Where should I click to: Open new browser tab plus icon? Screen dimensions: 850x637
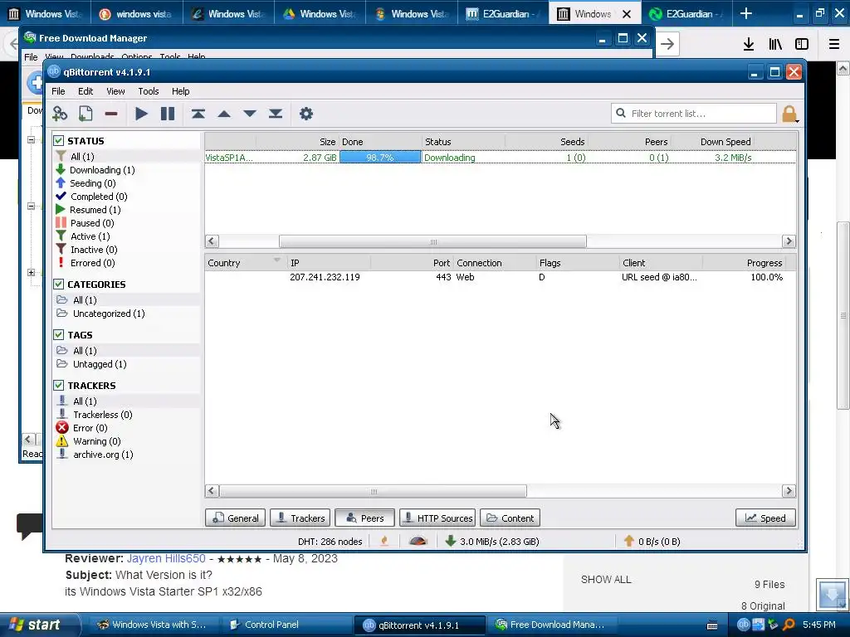tap(746, 13)
